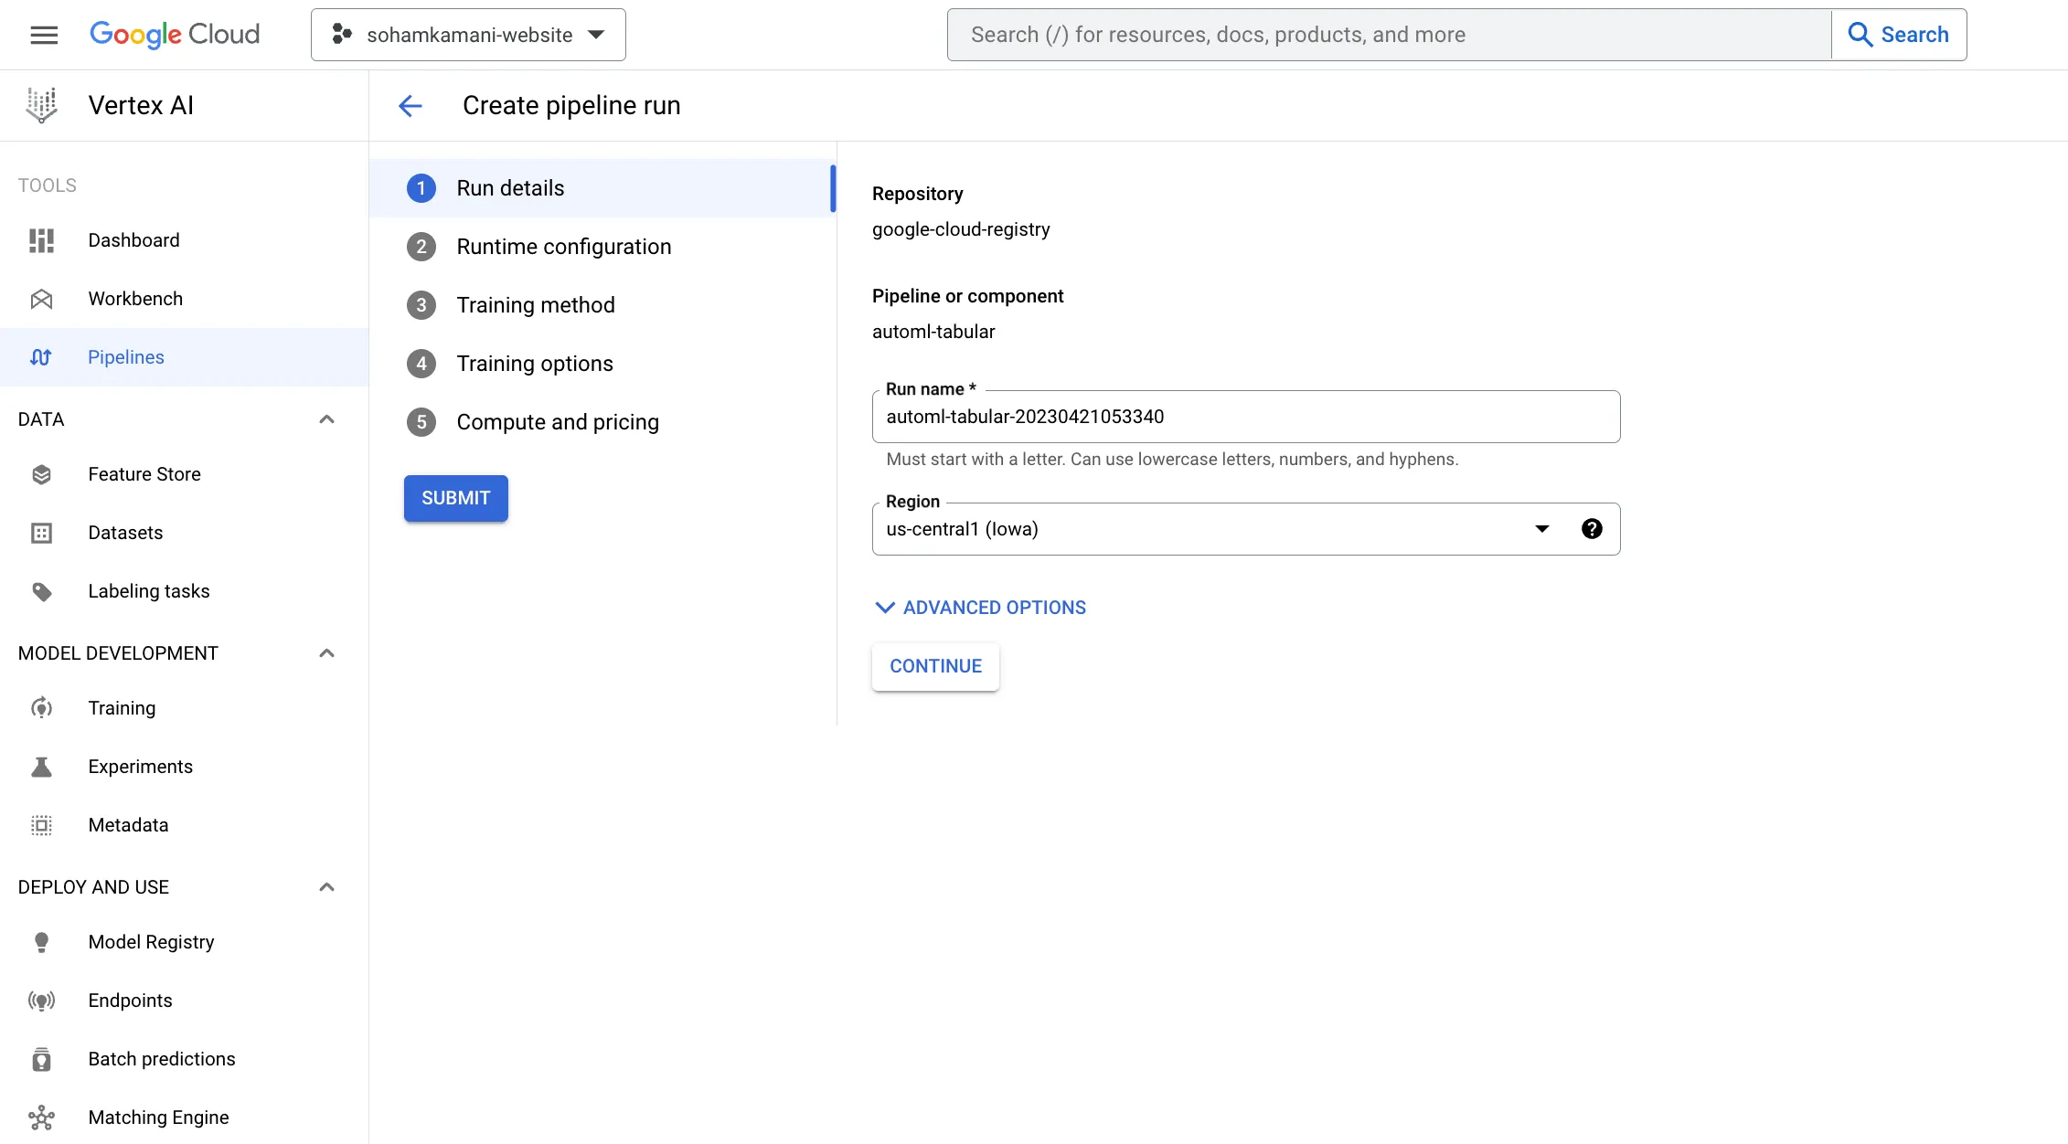
Task: Go to Runtime configuration step
Action: tap(563, 247)
